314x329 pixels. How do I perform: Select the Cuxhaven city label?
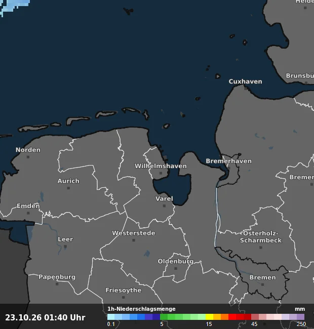[245, 81]
